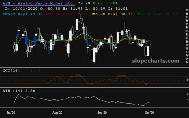Click the slopecharts.com watermark

[156, 61]
